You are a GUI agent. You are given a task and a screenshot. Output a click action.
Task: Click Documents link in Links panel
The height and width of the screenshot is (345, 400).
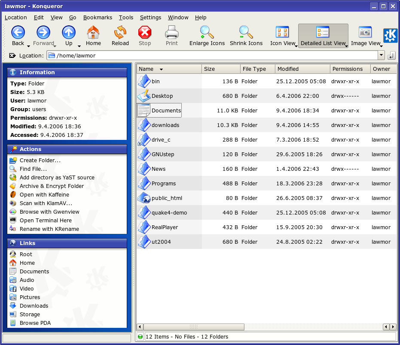[34, 271]
